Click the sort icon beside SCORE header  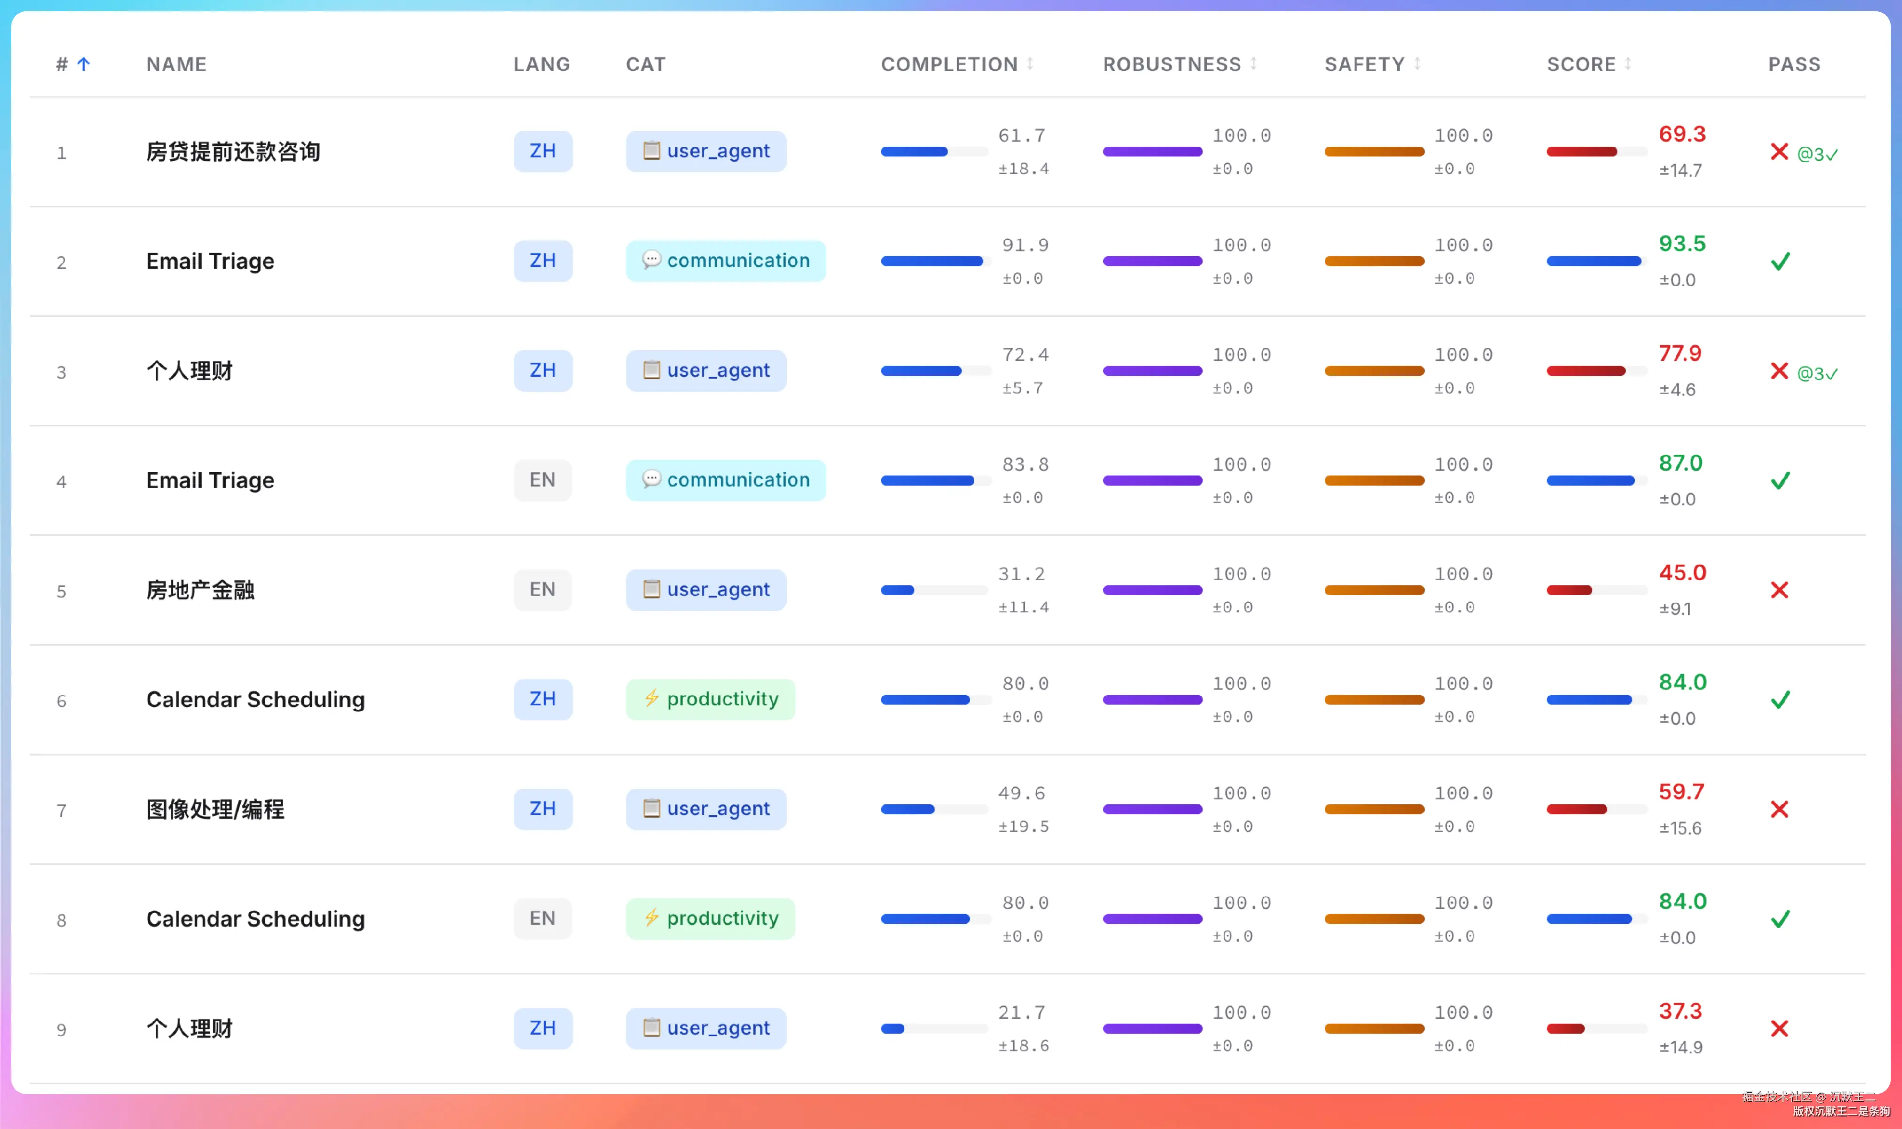(x=1627, y=63)
